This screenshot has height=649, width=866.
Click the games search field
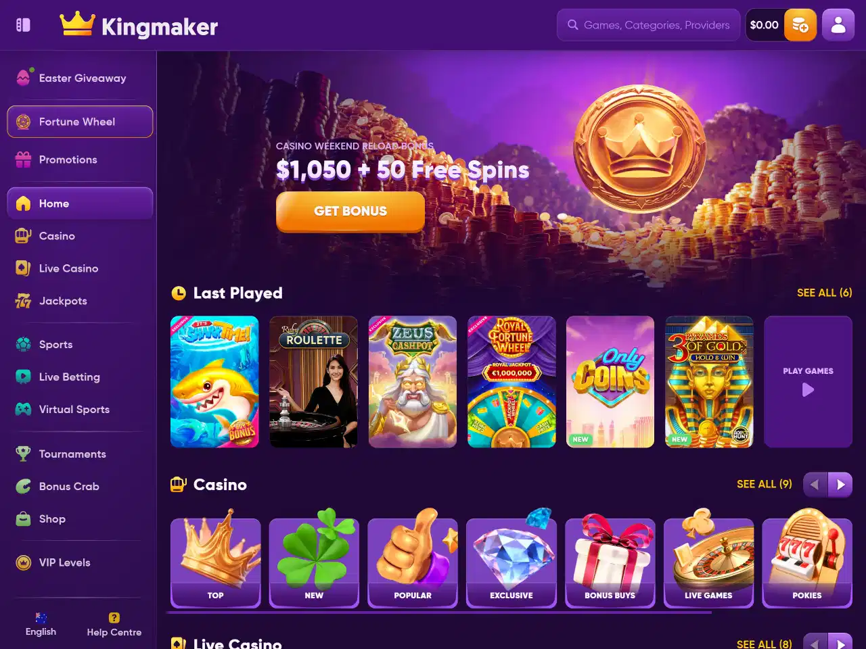click(648, 25)
